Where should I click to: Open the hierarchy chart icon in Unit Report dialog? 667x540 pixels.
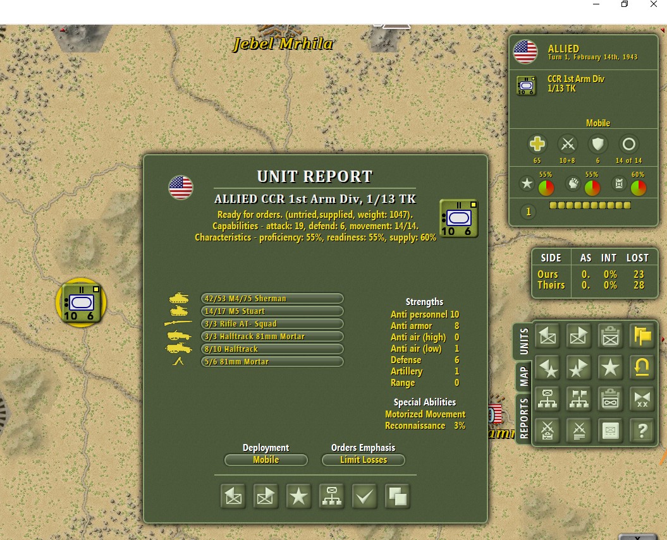click(331, 496)
